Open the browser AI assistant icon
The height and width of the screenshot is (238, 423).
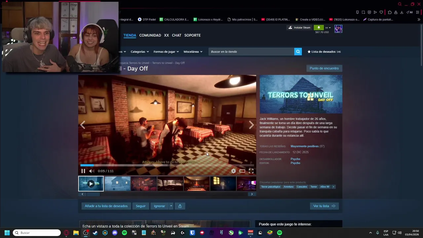point(410,12)
